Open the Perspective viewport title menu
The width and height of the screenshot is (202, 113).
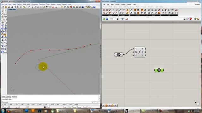coord(12,9)
